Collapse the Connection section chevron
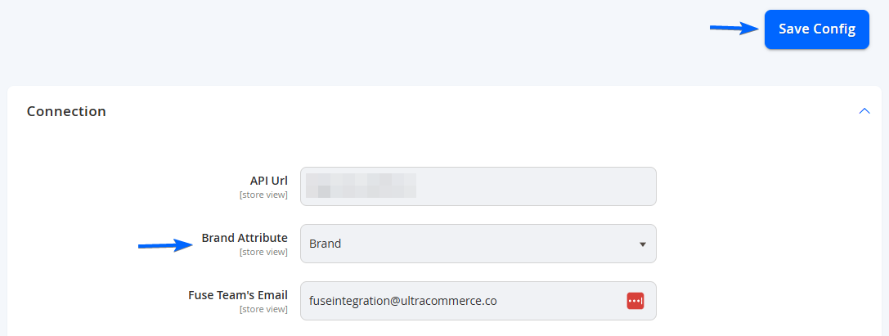This screenshot has width=889, height=336. [864, 111]
